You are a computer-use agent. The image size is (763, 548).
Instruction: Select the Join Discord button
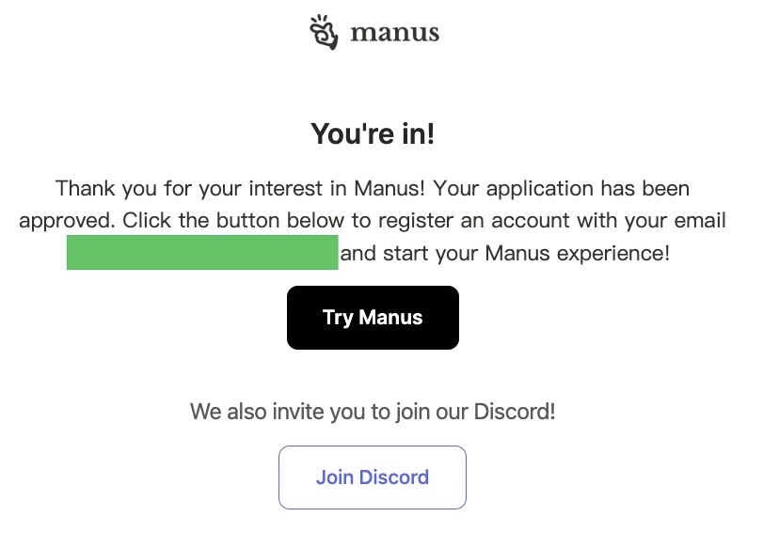373,478
